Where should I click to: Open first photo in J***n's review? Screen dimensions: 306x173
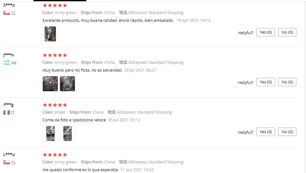pyautogui.click(x=50, y=84)
